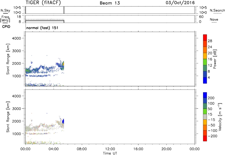This screenshot has height=155, width=225.
Task: Click the 12:00 tick on time axis
Action: click(x=110, y=149)
